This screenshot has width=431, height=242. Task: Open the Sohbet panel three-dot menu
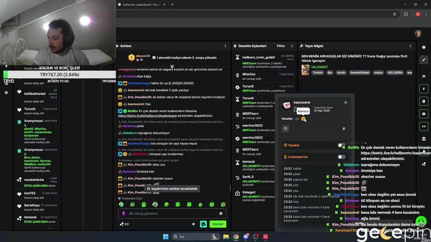[x=225, y=46]
